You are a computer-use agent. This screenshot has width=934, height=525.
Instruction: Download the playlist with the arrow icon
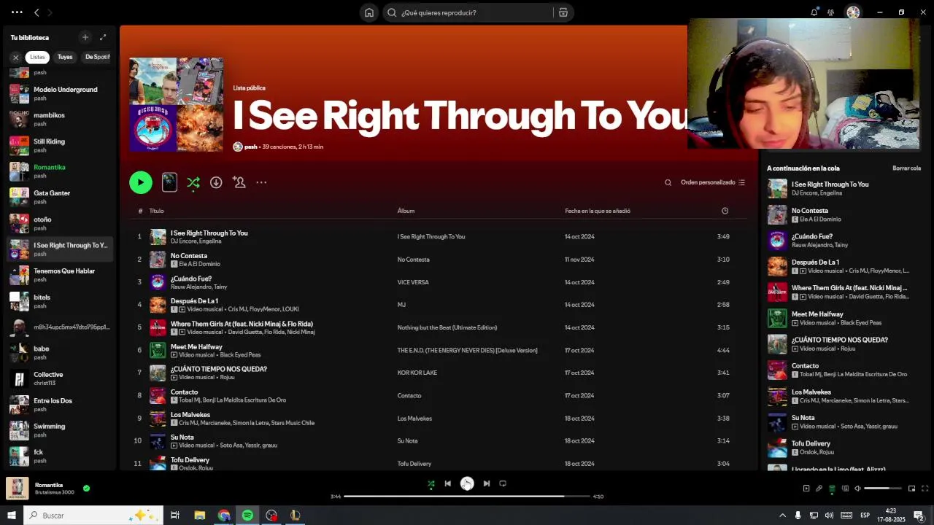(216, 182)
